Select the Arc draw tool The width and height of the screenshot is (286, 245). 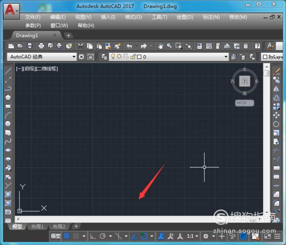(x=8, y=115)
